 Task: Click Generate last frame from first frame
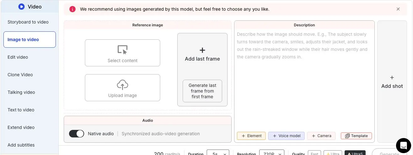(x=202, y=91)
